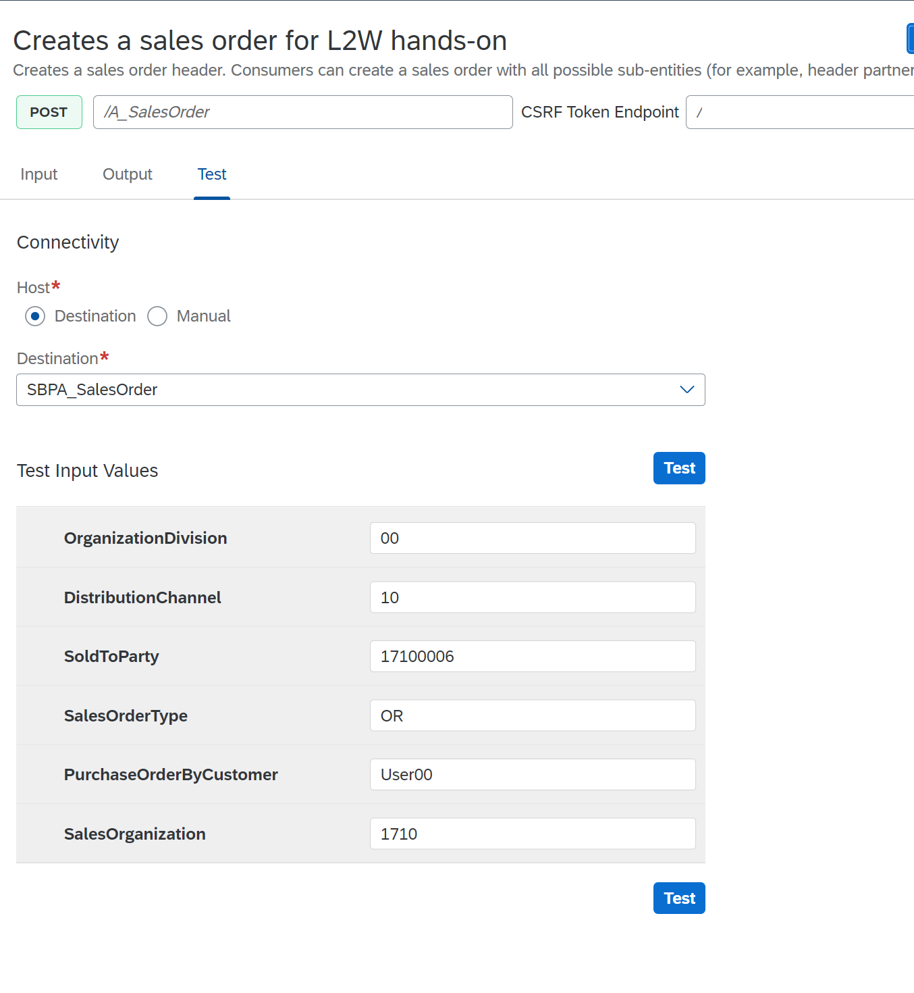
Task: Switch to the Input tab
Action: coord(38,174)
